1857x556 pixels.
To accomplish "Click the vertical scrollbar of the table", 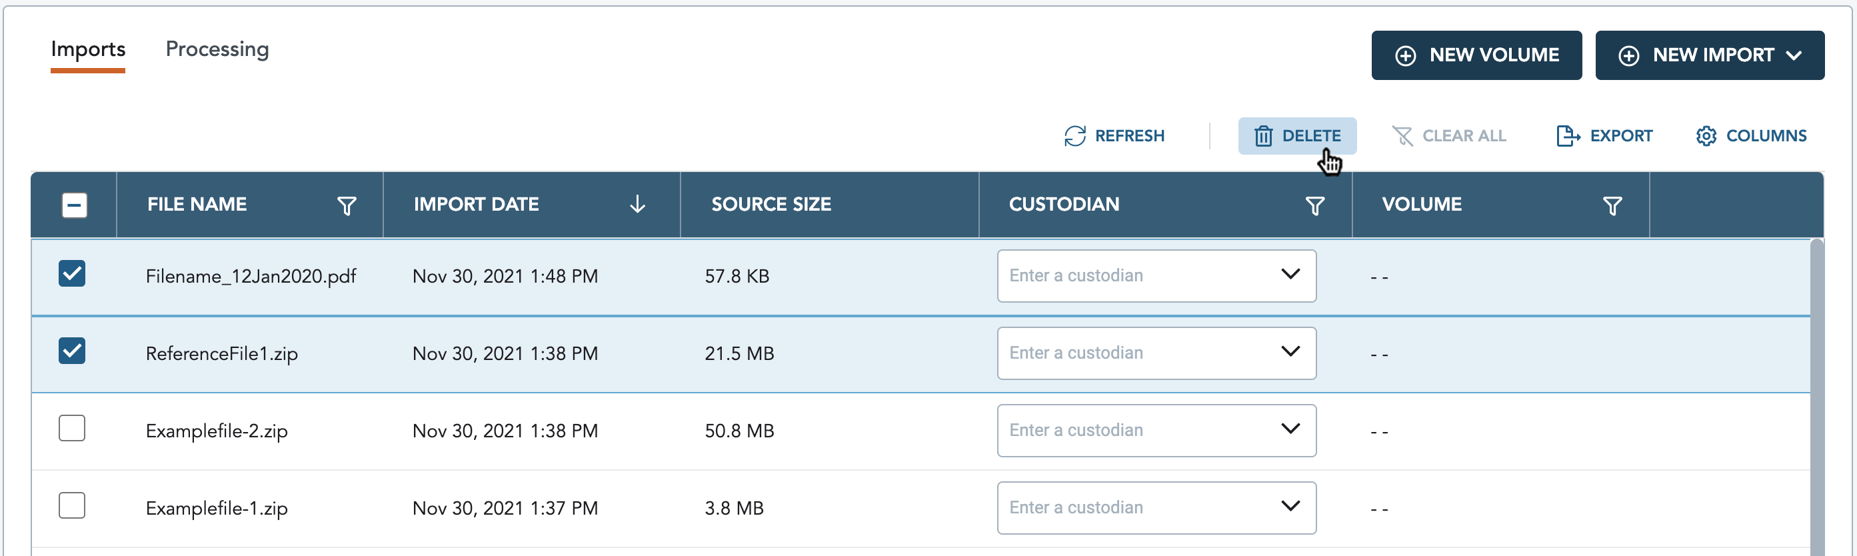I will [x=1816, y=397].
